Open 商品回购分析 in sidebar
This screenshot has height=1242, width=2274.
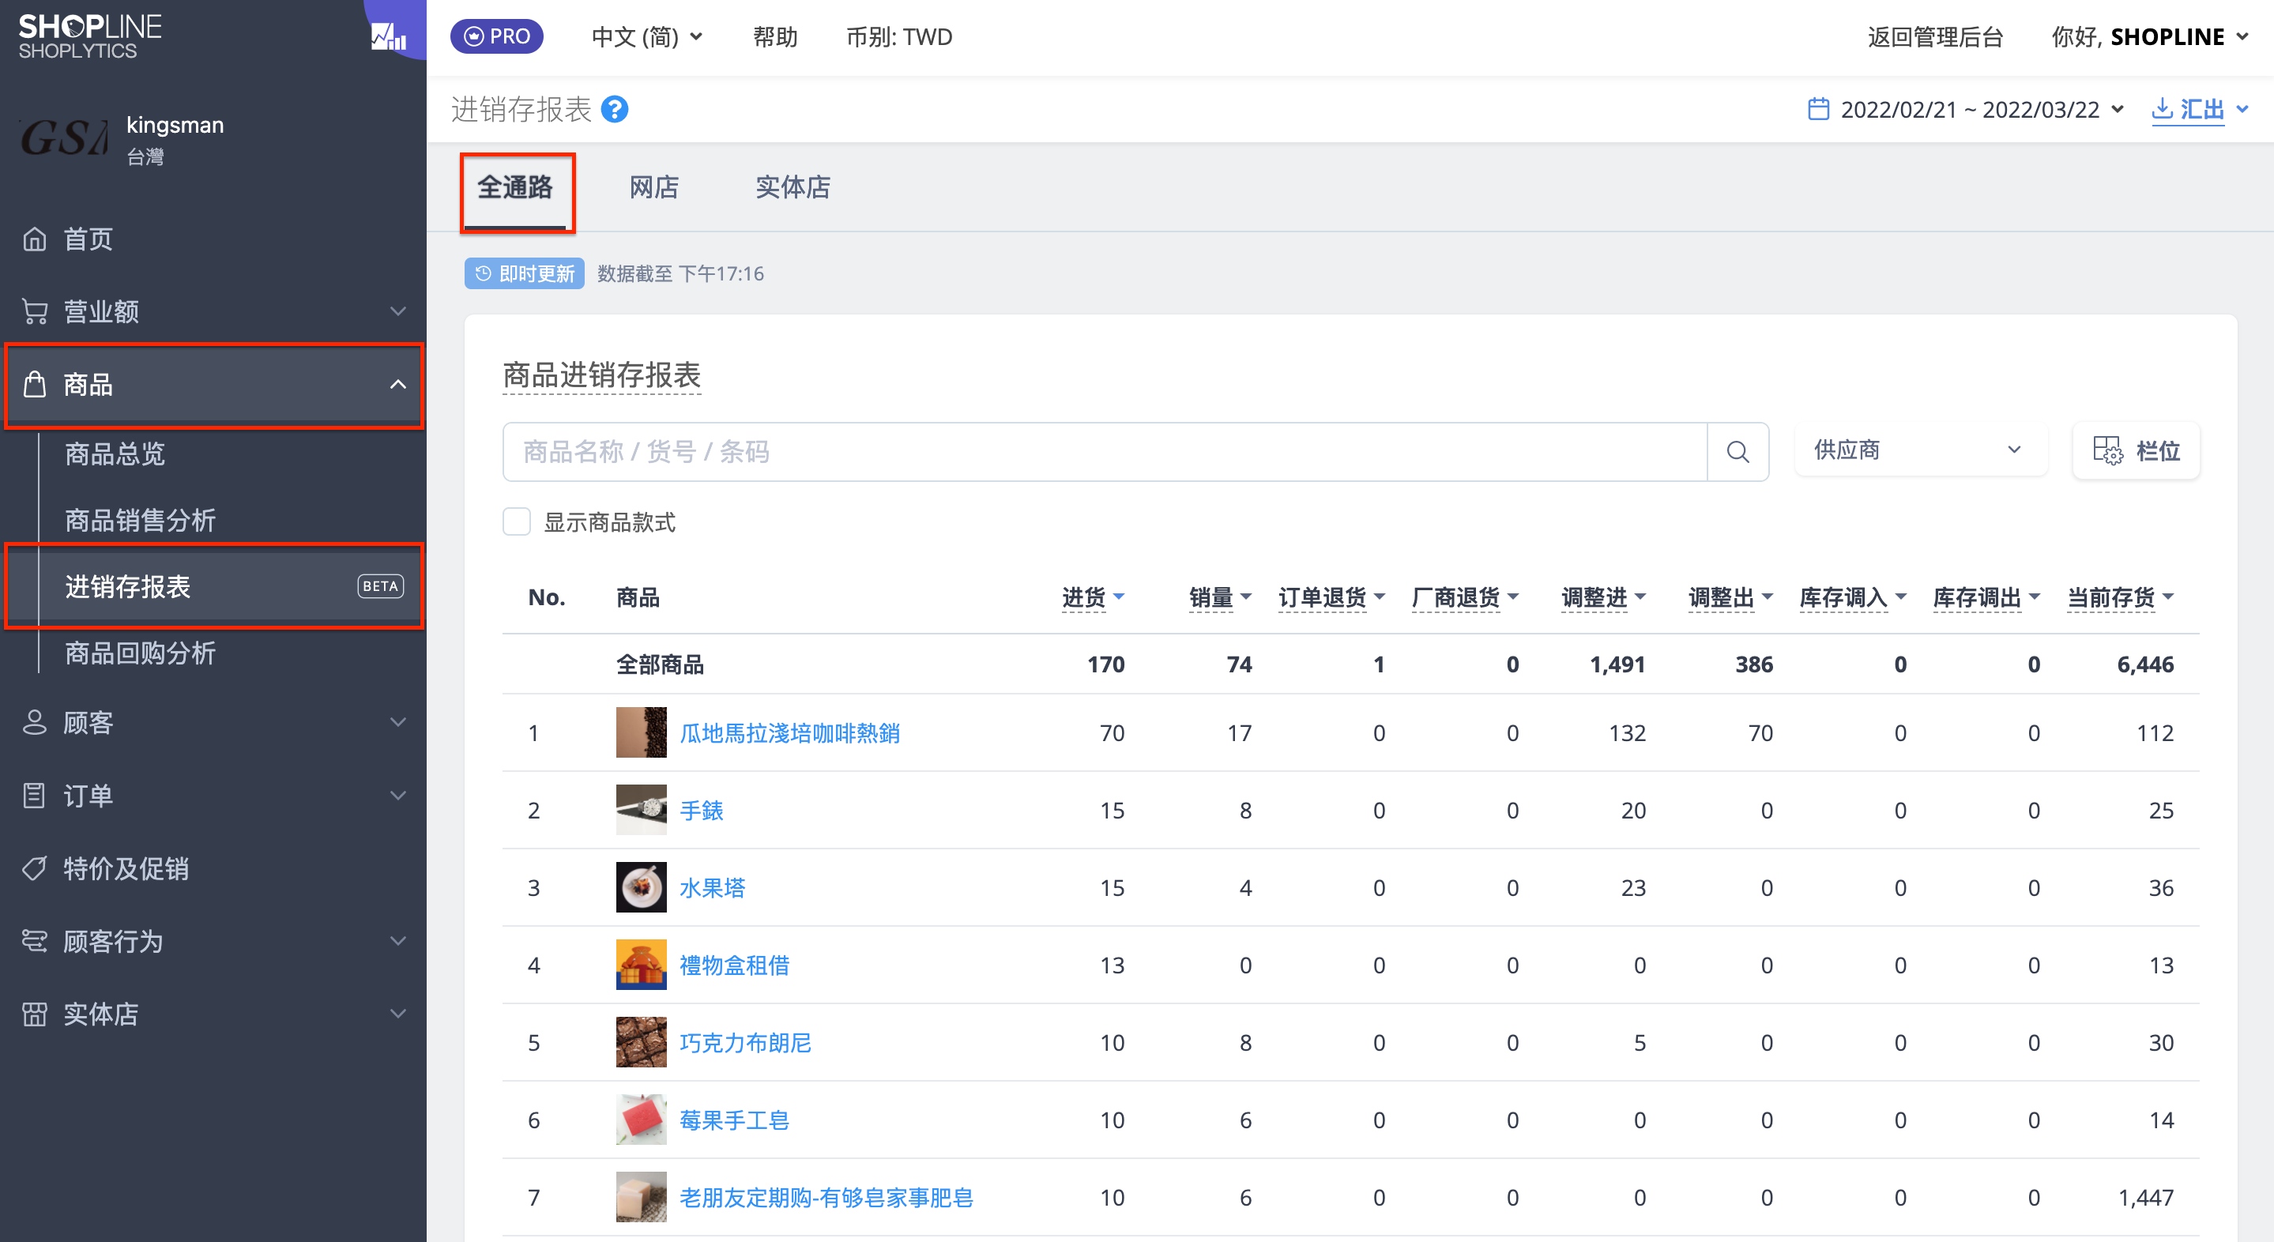coord(140,653)
